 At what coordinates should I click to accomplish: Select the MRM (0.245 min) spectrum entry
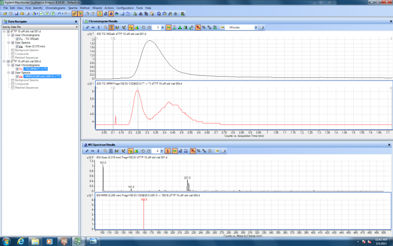coord(42,76)
